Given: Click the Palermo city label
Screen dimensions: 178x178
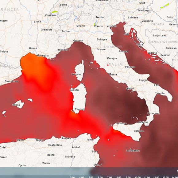Looking at the screenshot, I should click(122, 123).
